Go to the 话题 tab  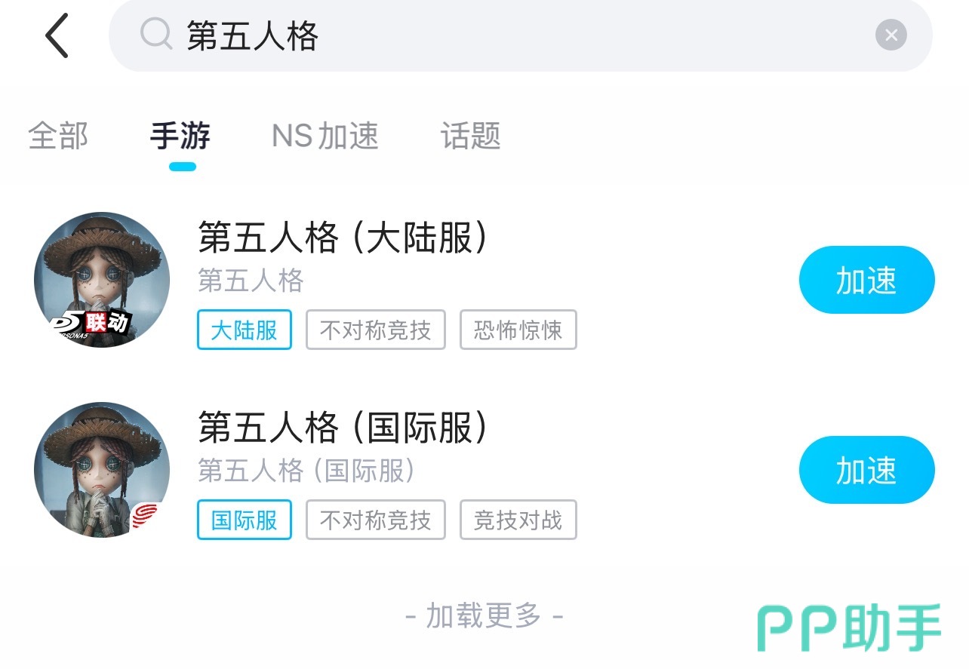tap(471, 137)
